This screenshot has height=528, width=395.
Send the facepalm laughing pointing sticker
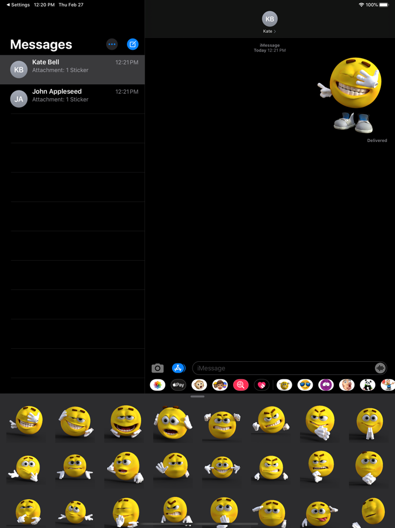tap(27, 421)
